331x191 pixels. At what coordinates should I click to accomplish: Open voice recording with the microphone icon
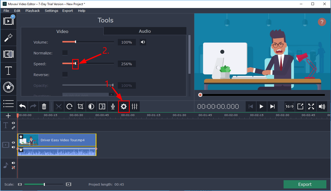click(113, 106)
